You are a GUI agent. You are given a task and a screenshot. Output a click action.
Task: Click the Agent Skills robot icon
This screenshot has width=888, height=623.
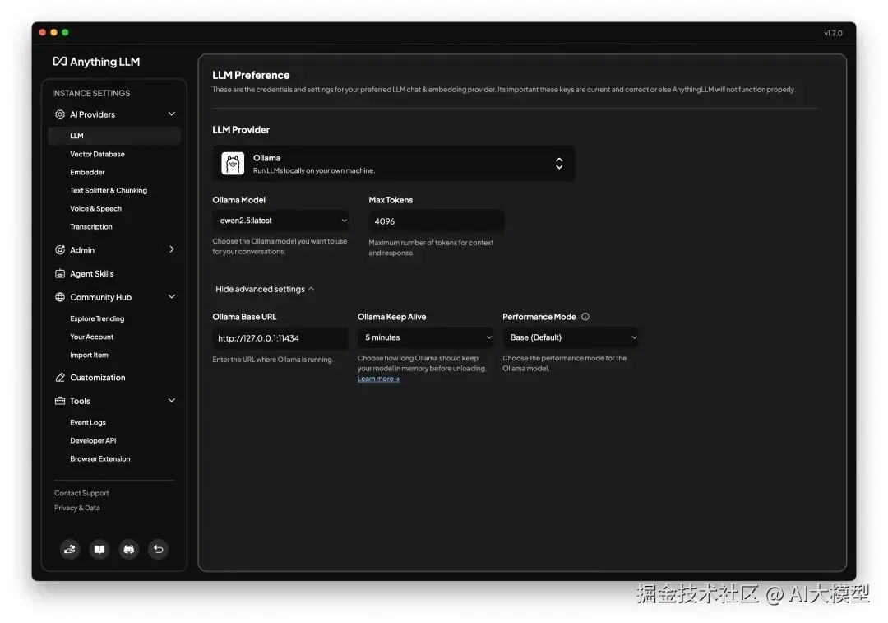(60, 274)
